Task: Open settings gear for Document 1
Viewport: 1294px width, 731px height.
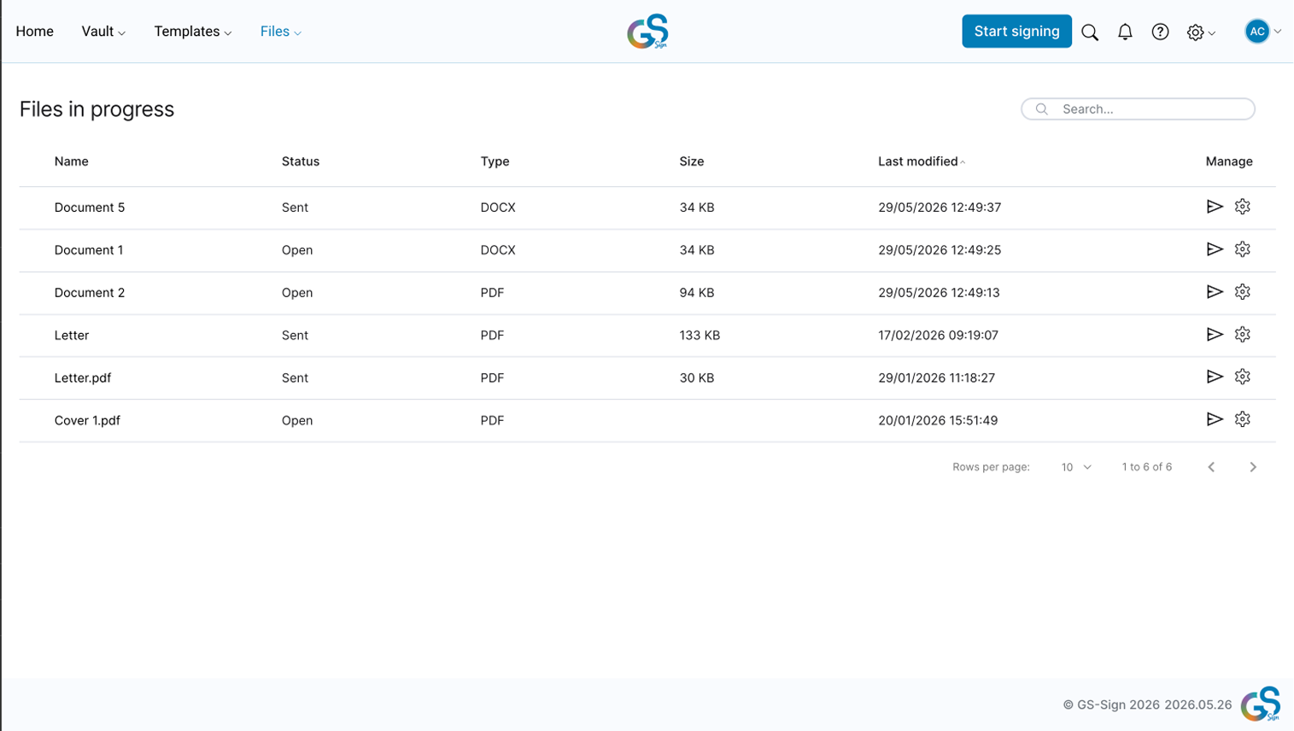Action: (1243, 249)
